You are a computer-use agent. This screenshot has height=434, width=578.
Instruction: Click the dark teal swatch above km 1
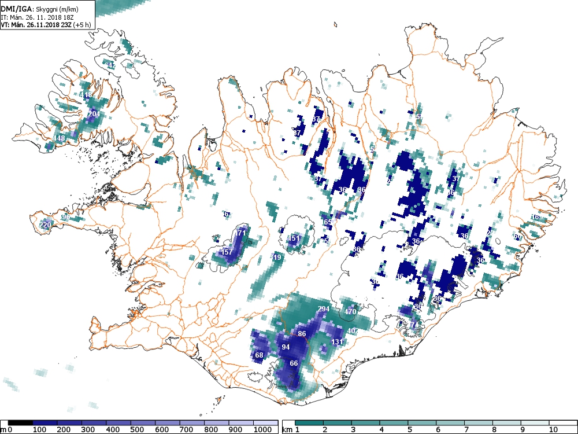click(x=309, y=423)
